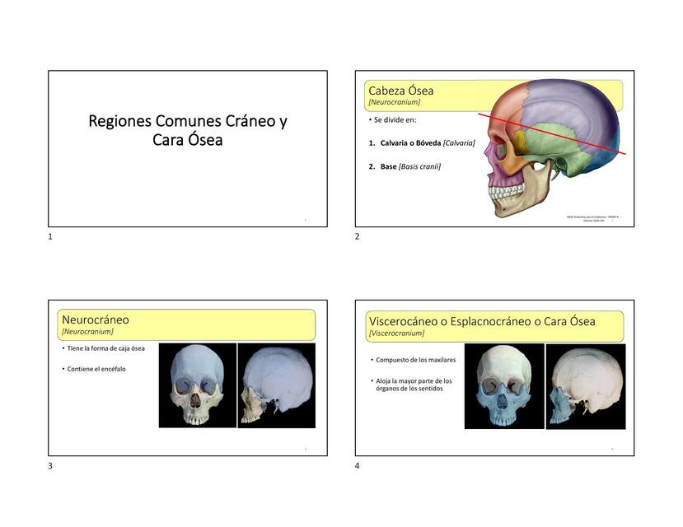Select the "Cabeza Ósea" heading on slide 2

click(x=400, y=91)
